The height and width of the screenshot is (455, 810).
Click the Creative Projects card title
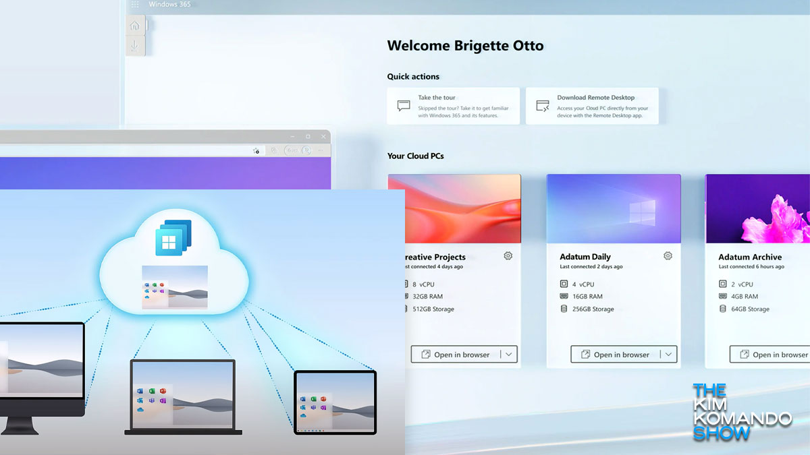point(435,257)
